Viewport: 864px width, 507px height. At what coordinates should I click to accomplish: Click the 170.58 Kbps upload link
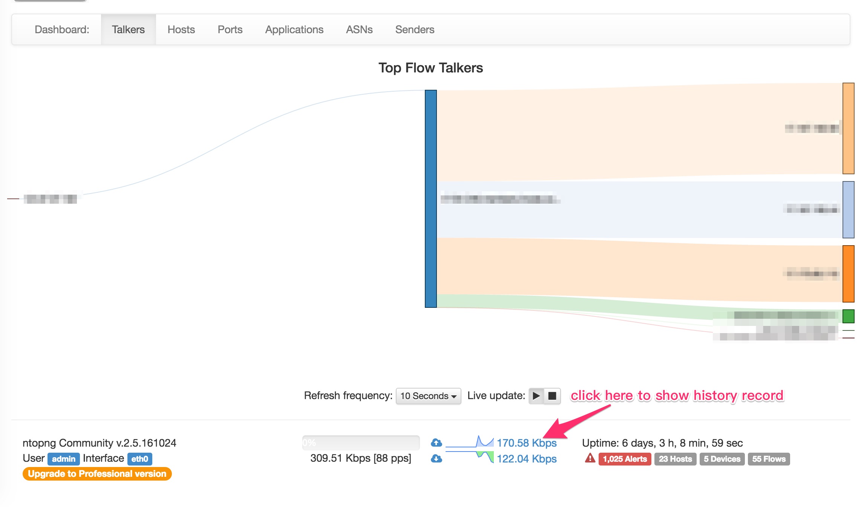[526, 443]
